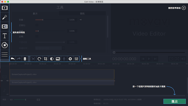Click the preview seek bar handle
The width and height of the screenshot is (188, 106).
[114, 52]
